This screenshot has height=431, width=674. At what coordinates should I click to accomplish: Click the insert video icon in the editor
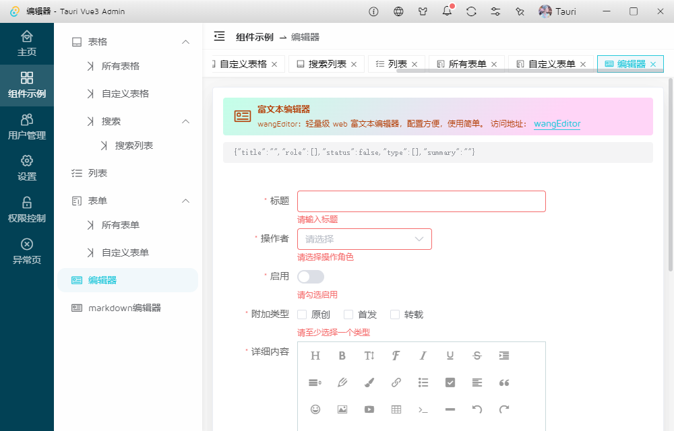coord(369,409)
